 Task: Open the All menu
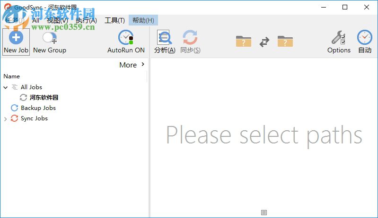[x=35, y=20]
